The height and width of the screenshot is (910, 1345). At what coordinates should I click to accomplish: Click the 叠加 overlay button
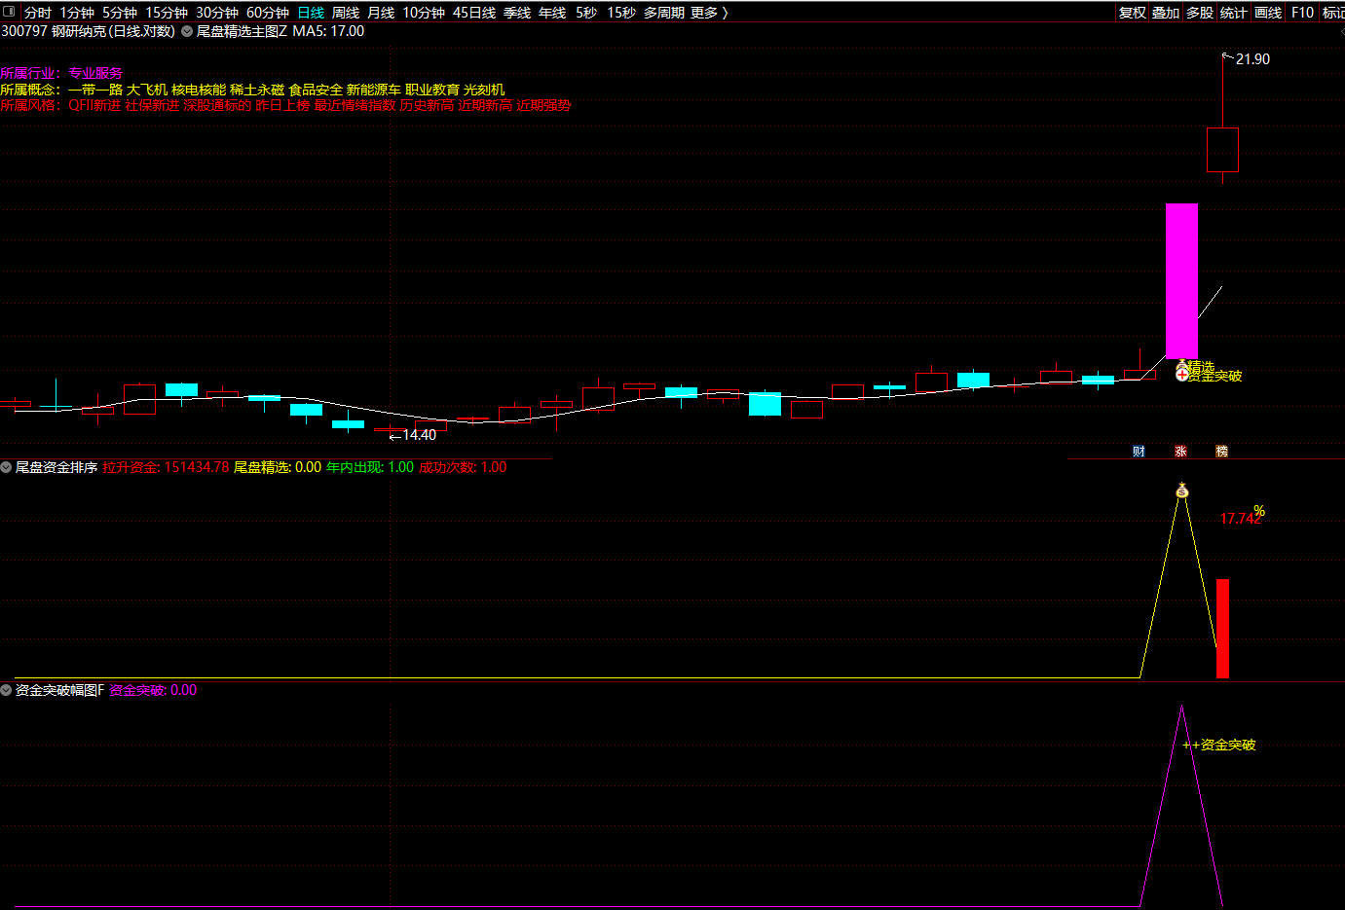tap(1166, 13)
